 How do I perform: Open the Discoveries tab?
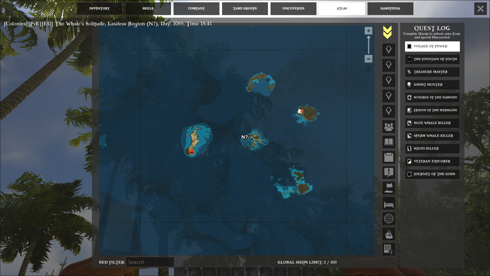293,9
